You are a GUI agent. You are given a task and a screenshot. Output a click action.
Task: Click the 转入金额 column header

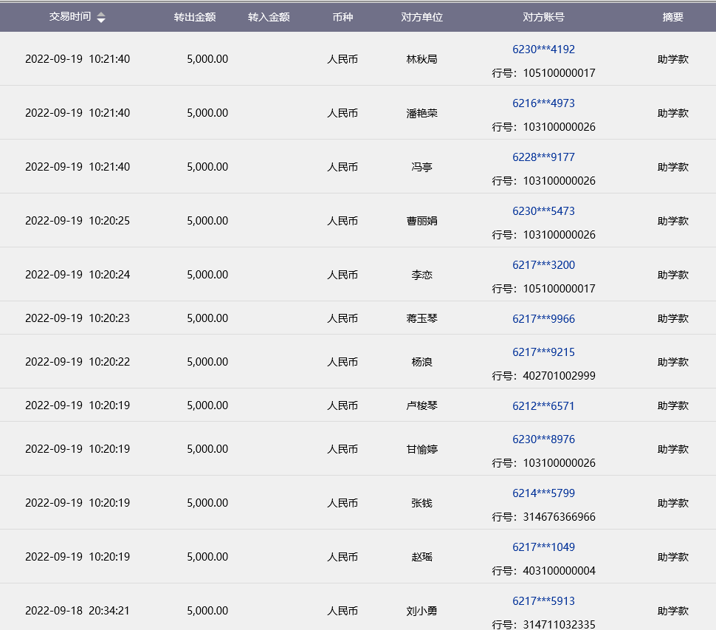[x=269, y=17]
